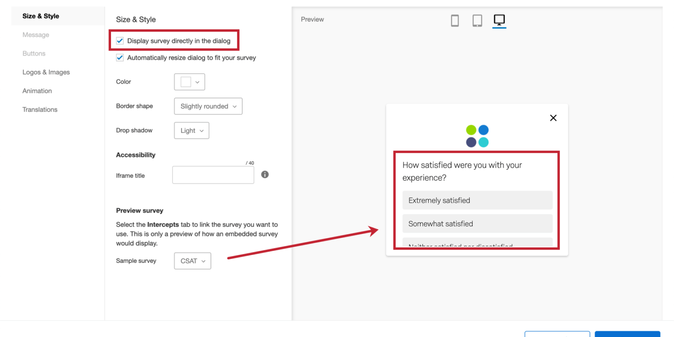Image resolution: width=674 pixels, height=337 pixels.
Task: Go to the Translations section
Action: [40, 109]
